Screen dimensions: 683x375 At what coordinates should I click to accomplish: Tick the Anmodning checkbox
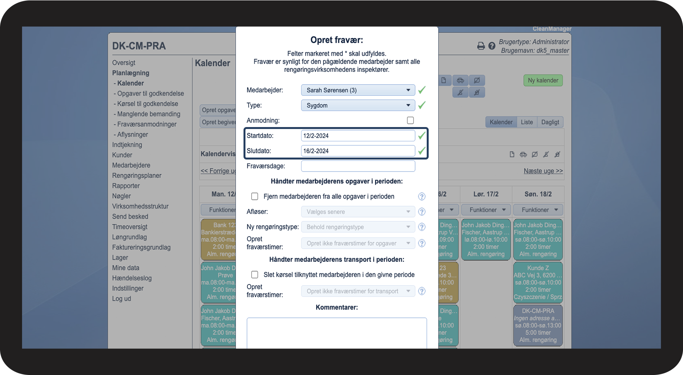[x=410, y=120]
